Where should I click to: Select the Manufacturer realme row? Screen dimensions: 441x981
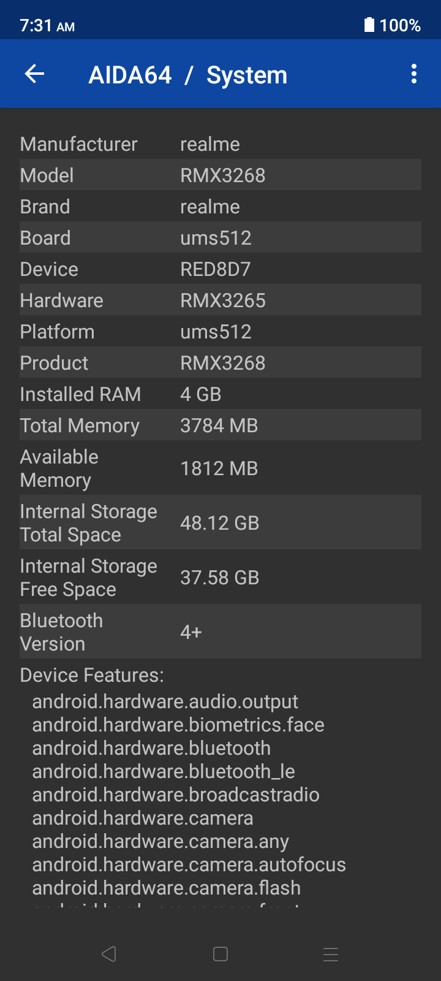point(221,143)
